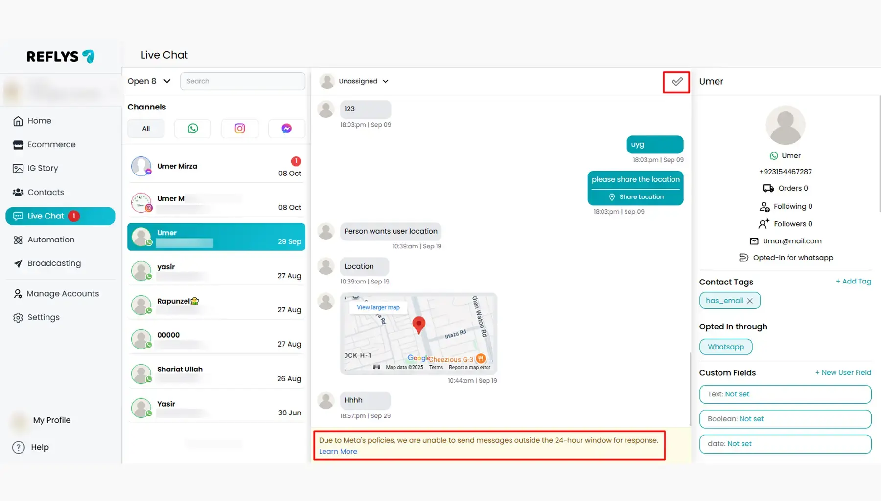Go to Broadcasting in sidebar
Viewport: 881px width, 501px height.
[x=54, y=263]
